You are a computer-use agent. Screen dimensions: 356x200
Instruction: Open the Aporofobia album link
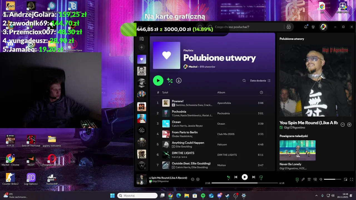pyautogui.click(x=224, y=103)
